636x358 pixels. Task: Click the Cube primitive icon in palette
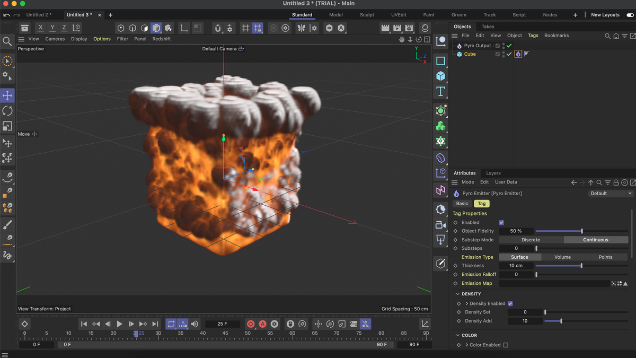(440, 76)
